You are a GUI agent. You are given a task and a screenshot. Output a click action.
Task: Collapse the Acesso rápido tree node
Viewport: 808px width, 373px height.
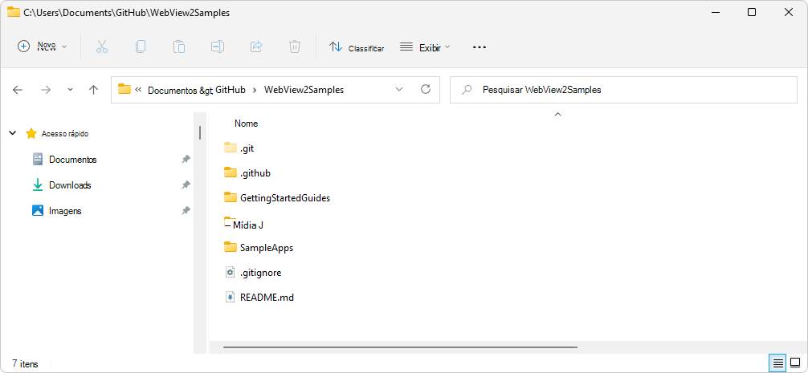pyautogui.click(x=12, y=133)
